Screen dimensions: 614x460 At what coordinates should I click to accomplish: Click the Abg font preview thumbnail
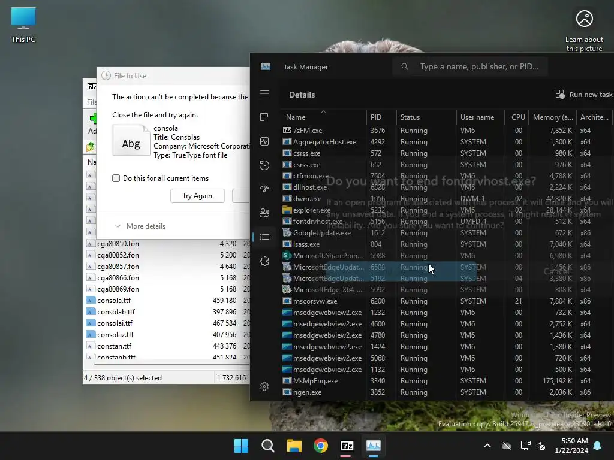click(x=131, y=140)
